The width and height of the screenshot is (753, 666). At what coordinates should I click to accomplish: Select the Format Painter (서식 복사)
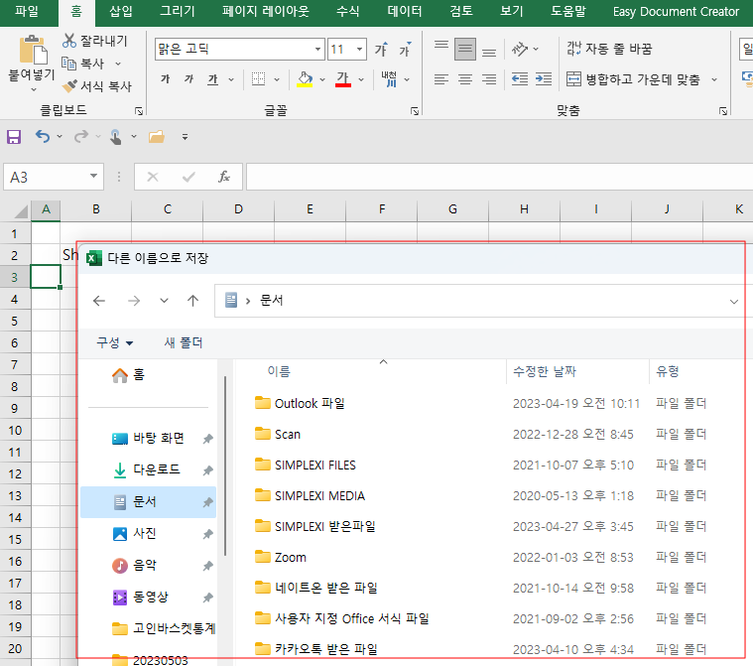tap(97, 86)
